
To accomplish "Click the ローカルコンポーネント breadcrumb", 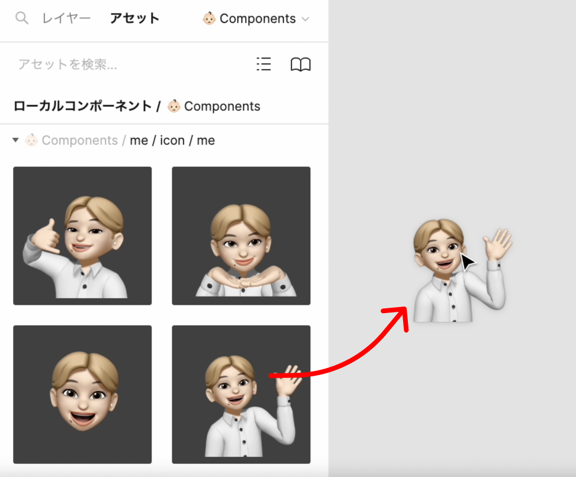I will pos(83,106).
